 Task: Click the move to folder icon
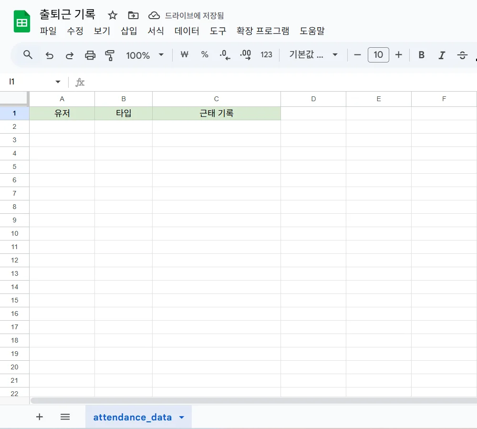tap(134, 15)
